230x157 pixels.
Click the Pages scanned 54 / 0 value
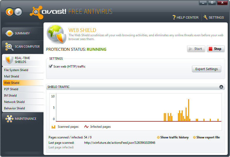[88, 137]
